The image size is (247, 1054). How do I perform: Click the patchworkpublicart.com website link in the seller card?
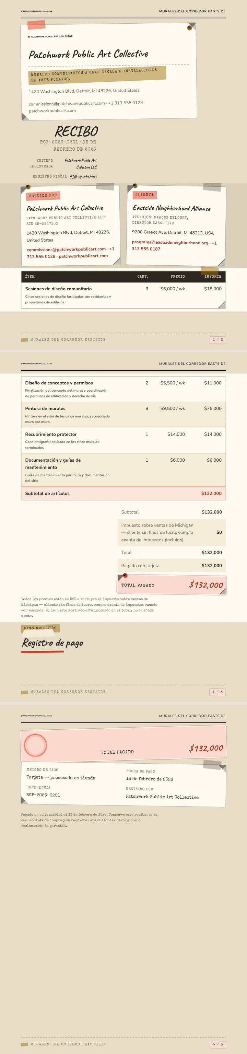83,256
